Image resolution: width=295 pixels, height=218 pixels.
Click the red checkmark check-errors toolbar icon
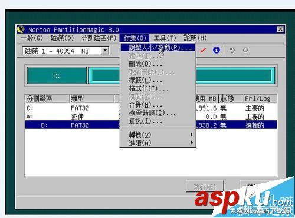(203, 51)
